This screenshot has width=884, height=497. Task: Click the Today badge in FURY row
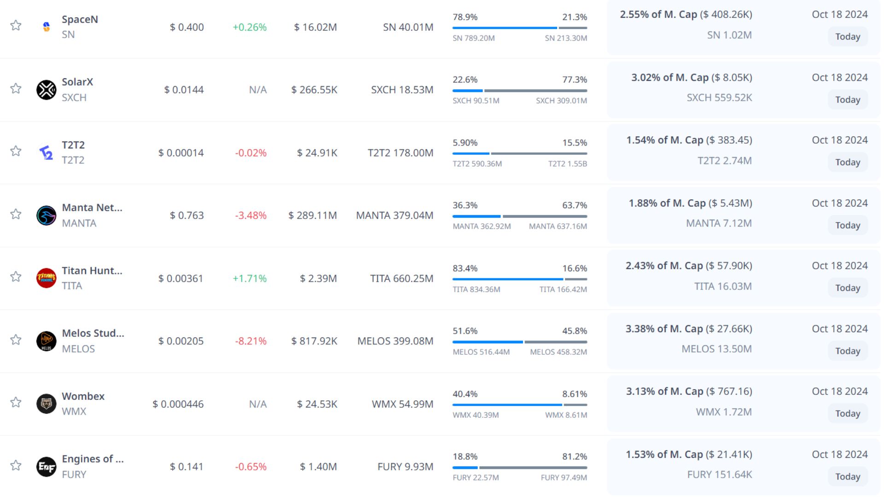pyautogui.click(x=848, y=477)
